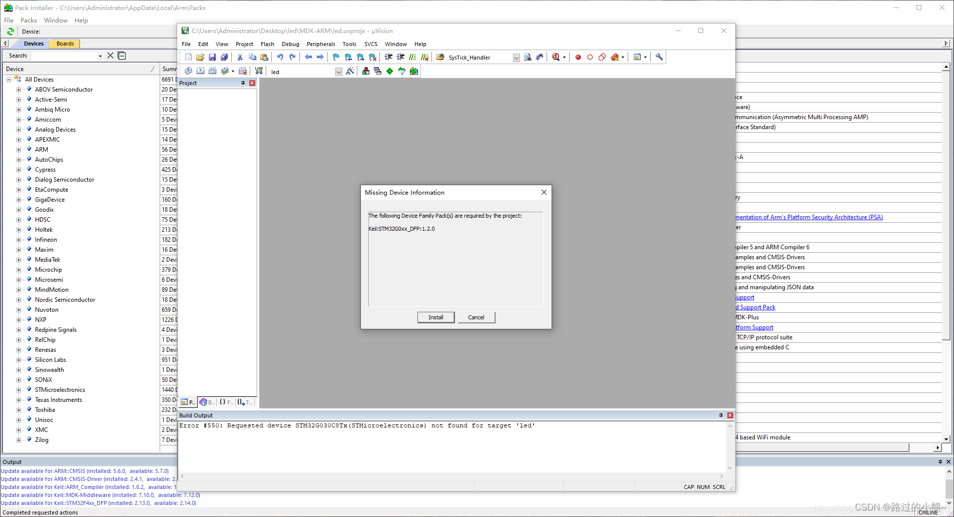Click the Clear All Bookmarks icon
Image resolution: width=954 pixels, height=517 pixels.
tap(372, 57)
